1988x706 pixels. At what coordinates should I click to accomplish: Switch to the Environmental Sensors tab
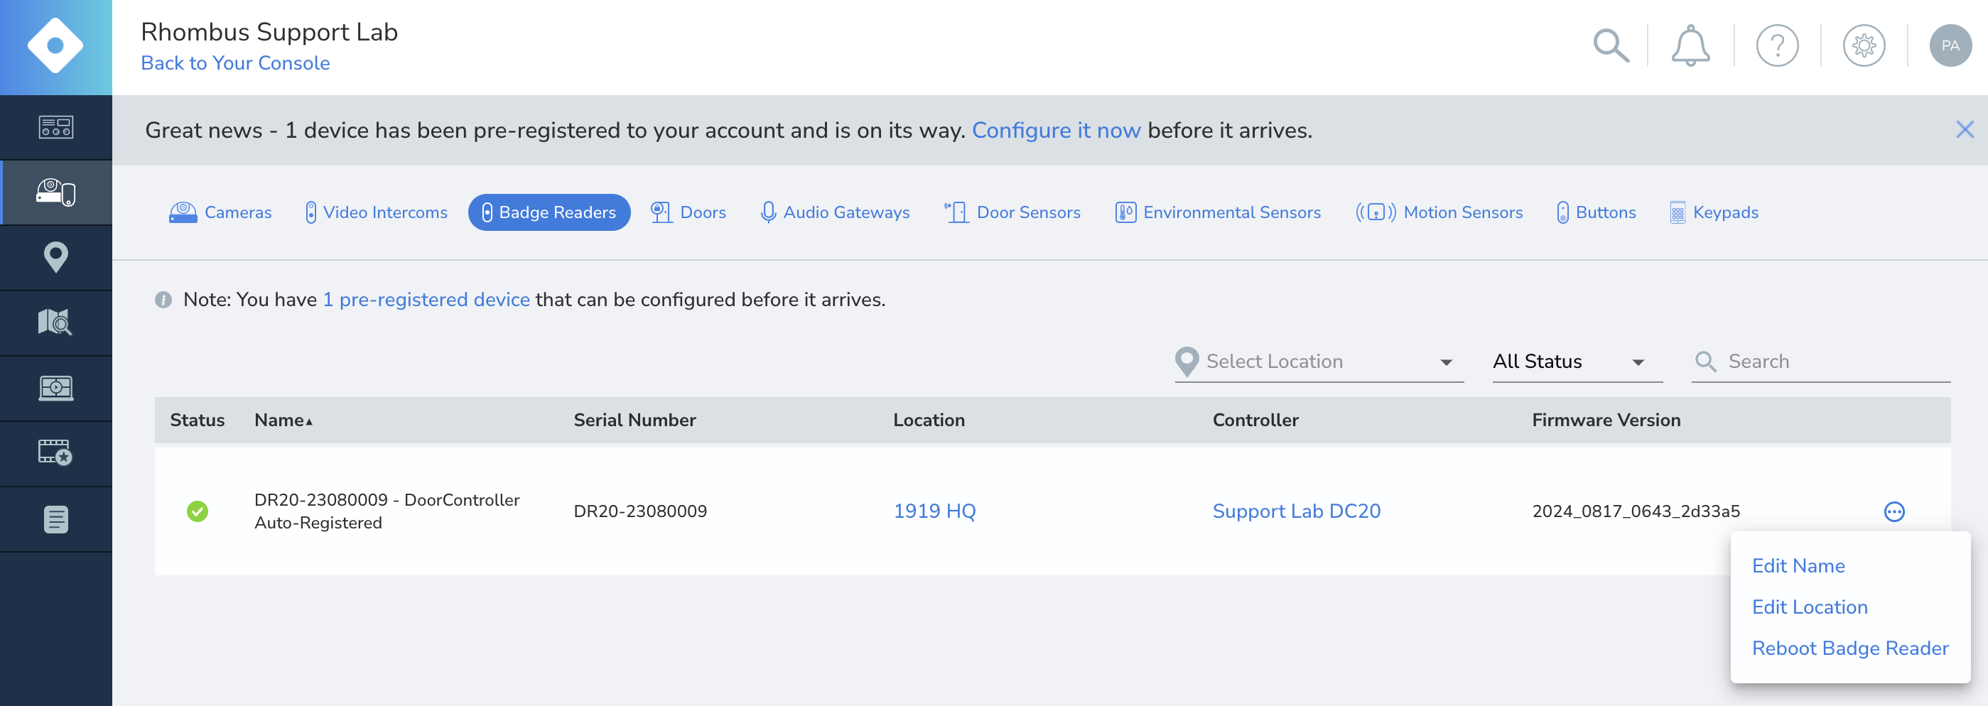[x=1218, y=212]
